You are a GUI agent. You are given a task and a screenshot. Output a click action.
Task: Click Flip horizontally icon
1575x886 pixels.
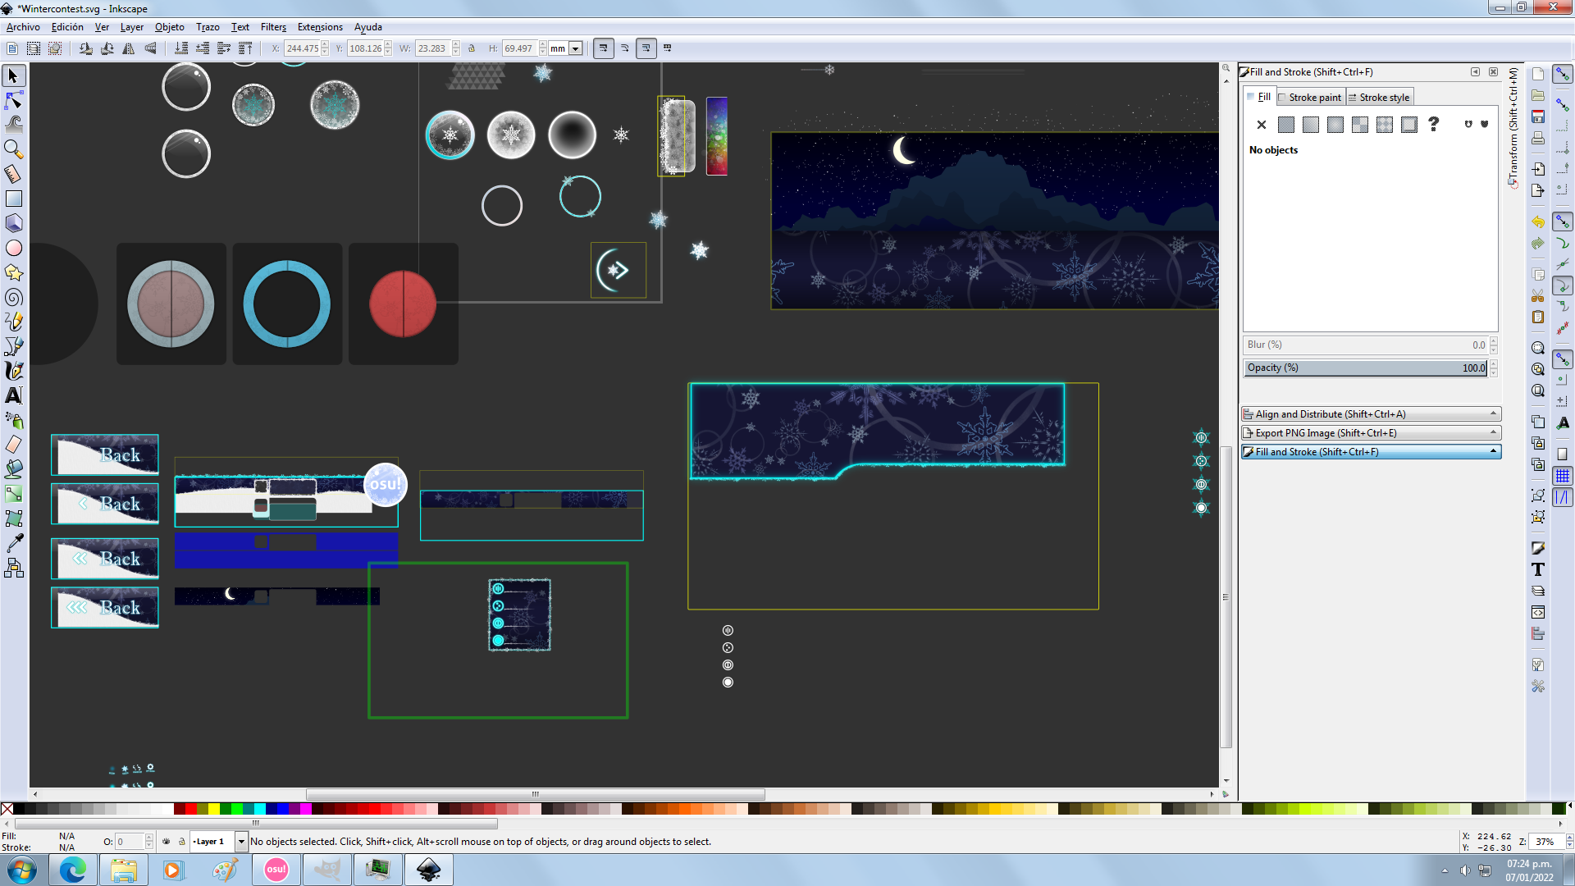tap(129, 48)
